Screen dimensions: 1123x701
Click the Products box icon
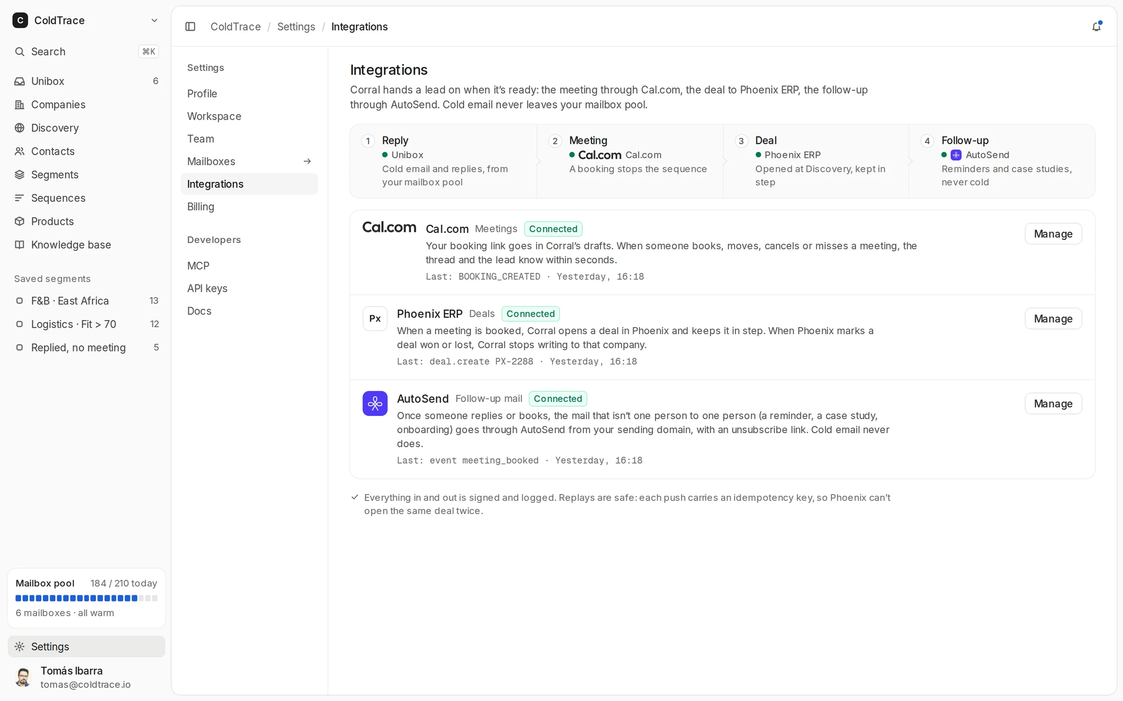coord(19,221)
